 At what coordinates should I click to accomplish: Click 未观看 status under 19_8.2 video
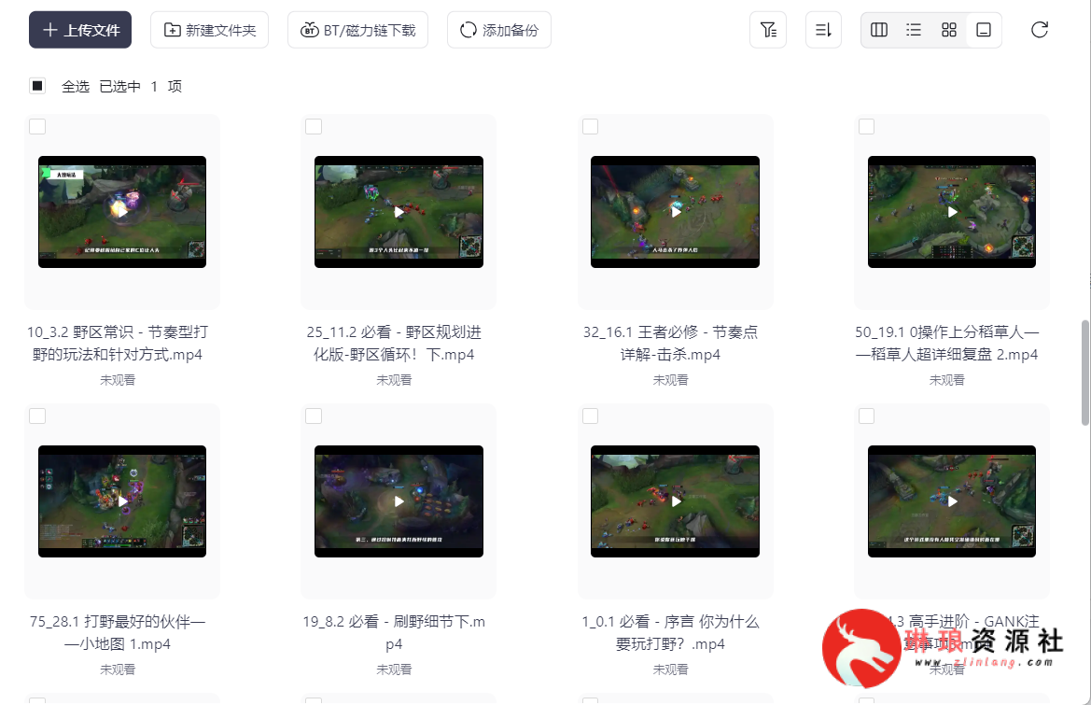tap(394, 670)
